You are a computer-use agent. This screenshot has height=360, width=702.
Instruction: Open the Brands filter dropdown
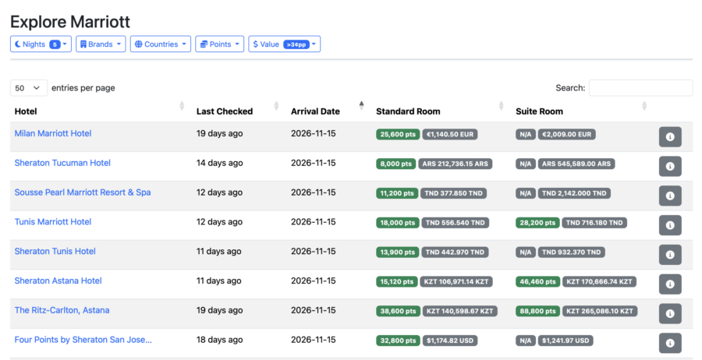tap(101, 44)
